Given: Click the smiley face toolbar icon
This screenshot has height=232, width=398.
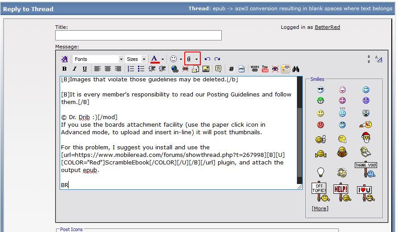Looking at the screenshot, I should pos(173,59).
